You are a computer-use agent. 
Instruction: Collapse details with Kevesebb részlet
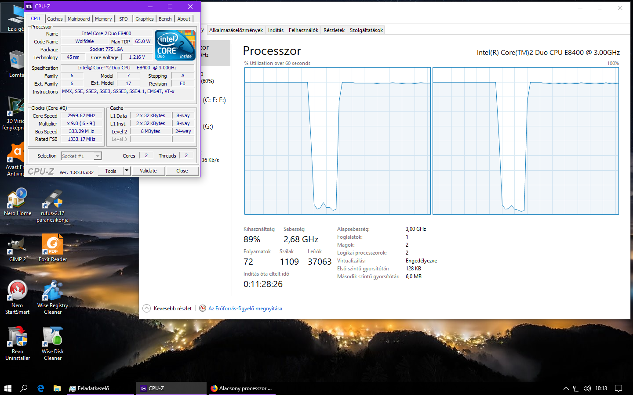point(167,309)
